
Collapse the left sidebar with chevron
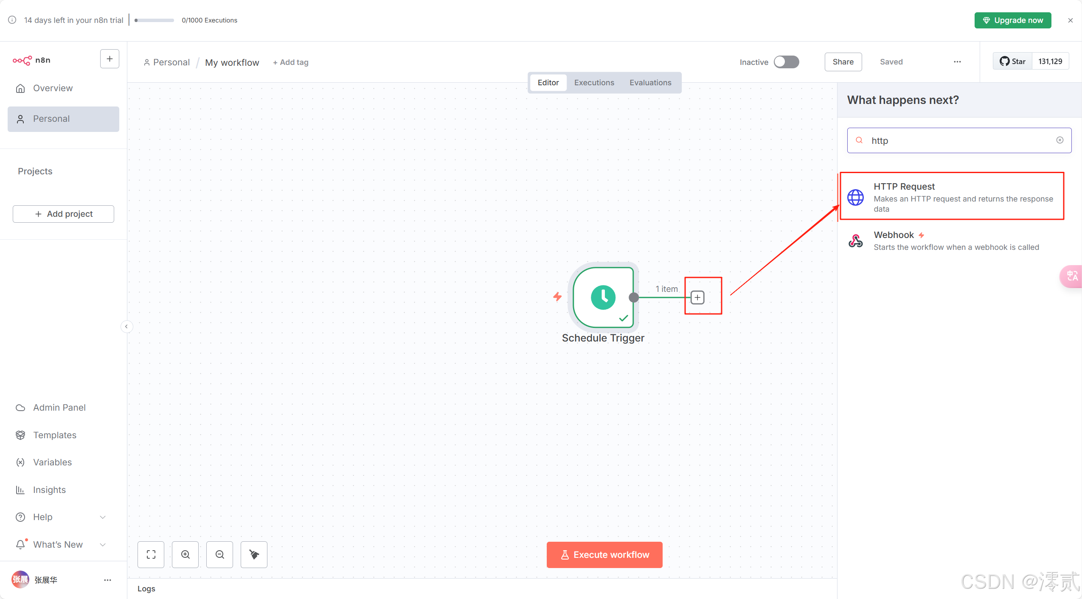coord(126,326)
